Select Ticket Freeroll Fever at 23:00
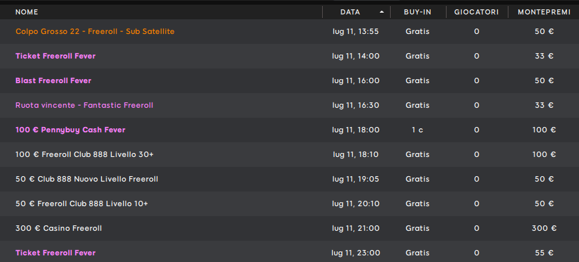Screen dimensions: 579x262 [289, 251]
